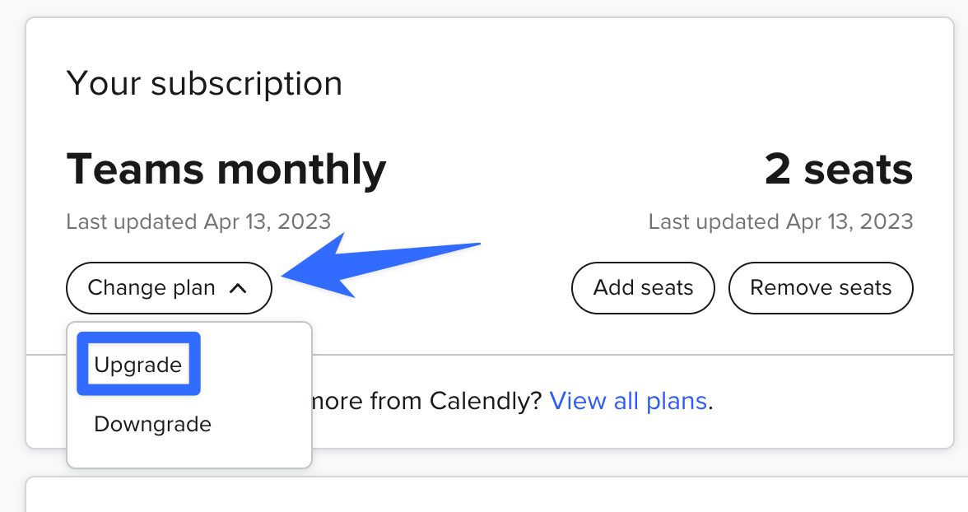
Task: Click the Teams monthly plan name
Action: 226,170
